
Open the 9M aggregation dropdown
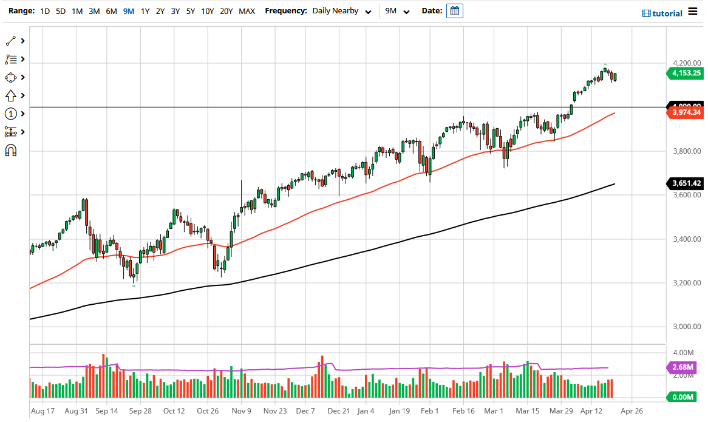click(x=395, y=11)
